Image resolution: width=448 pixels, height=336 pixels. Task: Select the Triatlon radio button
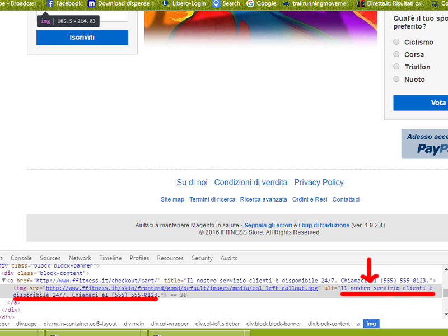(396, 67)
